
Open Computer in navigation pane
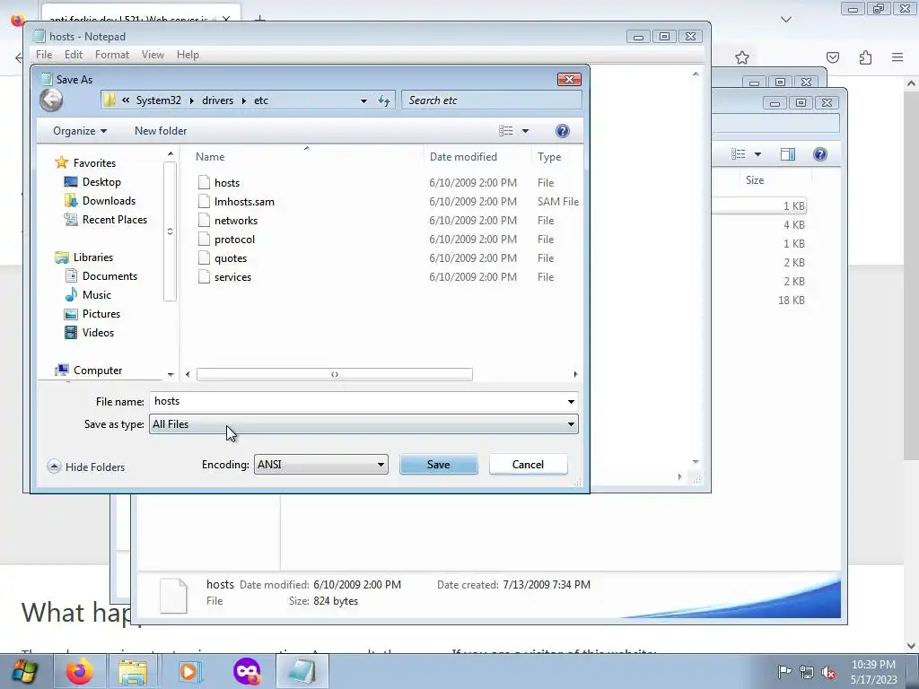pos(97,371)
